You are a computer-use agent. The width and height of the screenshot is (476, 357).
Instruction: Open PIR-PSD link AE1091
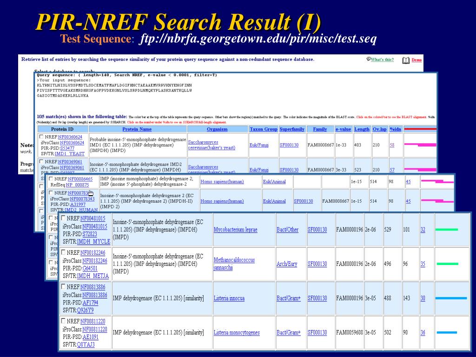[91, 337]
